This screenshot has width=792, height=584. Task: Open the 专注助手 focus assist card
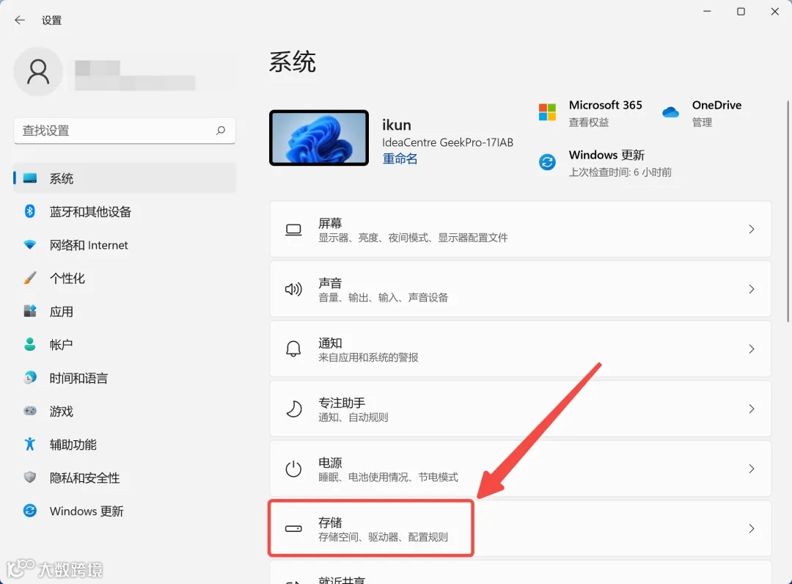tap(521, 409)
